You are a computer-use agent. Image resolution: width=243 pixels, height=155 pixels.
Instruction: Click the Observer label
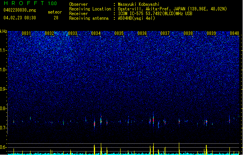pos(78,4)
